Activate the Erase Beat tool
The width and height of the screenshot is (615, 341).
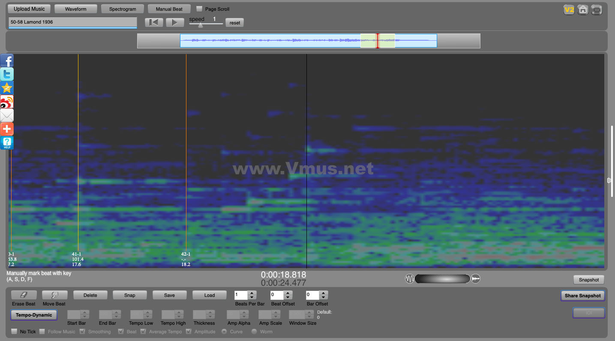pos(24,295)
